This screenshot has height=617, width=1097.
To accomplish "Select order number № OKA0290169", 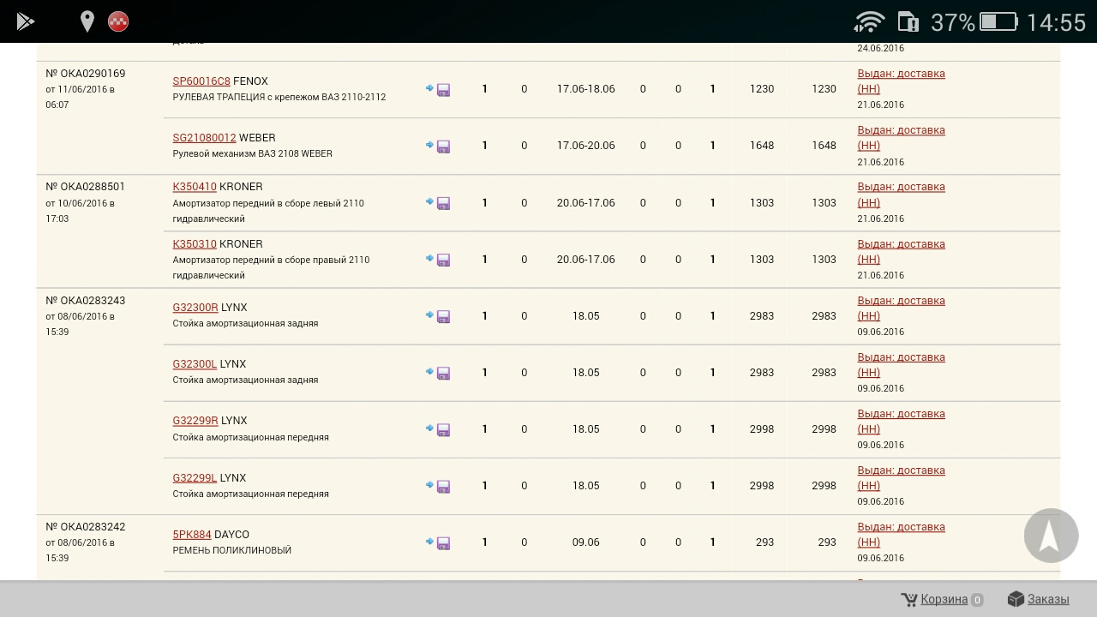I will coord(86,74).
